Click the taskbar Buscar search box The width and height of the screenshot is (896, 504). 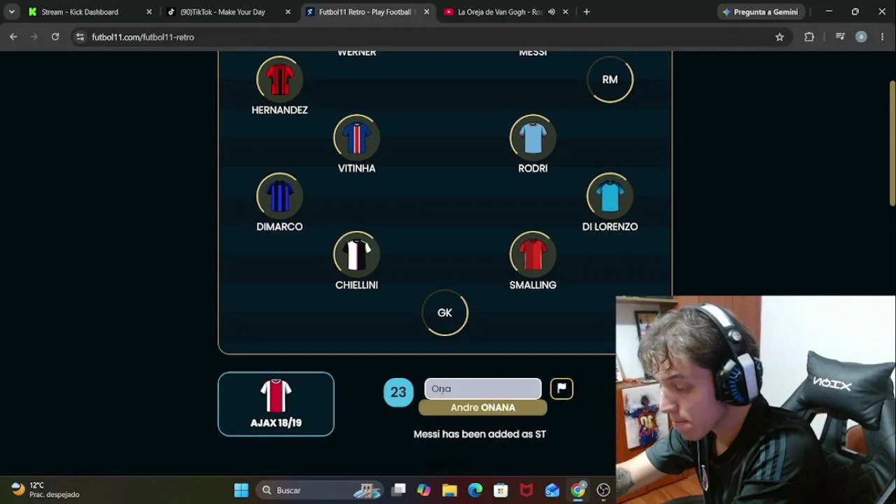tap(318, 490)
